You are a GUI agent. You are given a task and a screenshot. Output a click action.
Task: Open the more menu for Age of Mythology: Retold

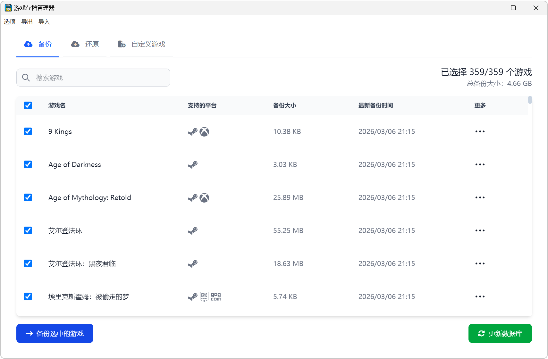[480, 197]
